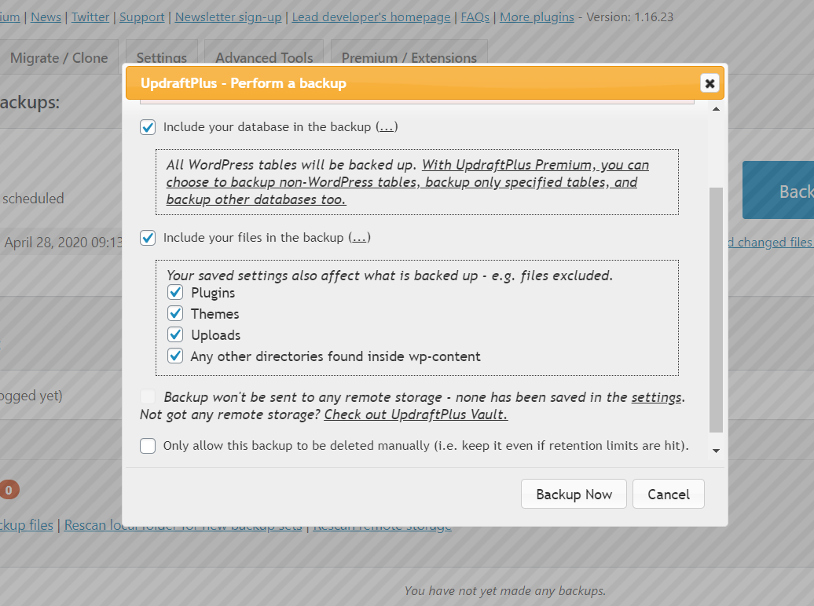
Task: Expand database options ellipsis link
Action: click(x=387, y=127)
